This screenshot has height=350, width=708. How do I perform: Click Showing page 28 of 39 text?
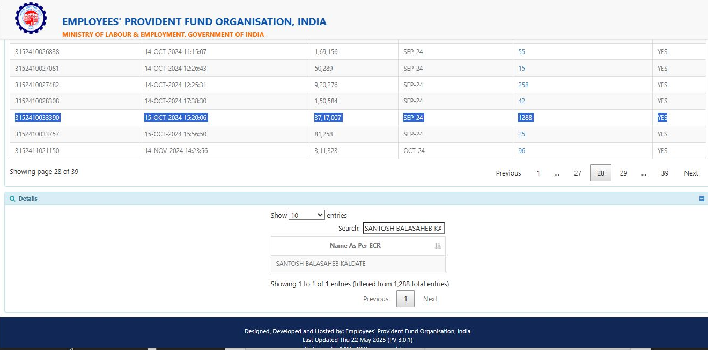tap(44, 172)
